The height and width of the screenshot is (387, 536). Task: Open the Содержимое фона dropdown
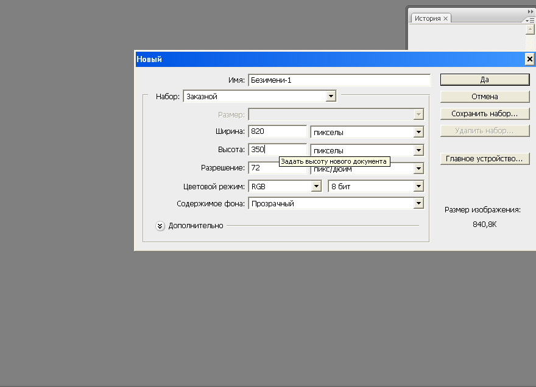point(418,204)
